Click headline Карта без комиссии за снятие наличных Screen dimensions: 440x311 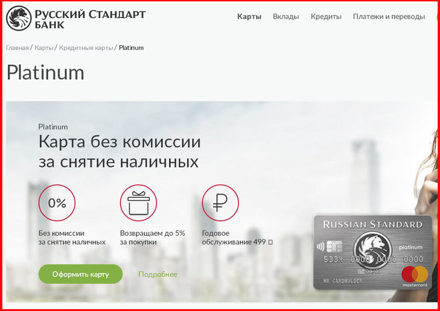pos(120,152)
